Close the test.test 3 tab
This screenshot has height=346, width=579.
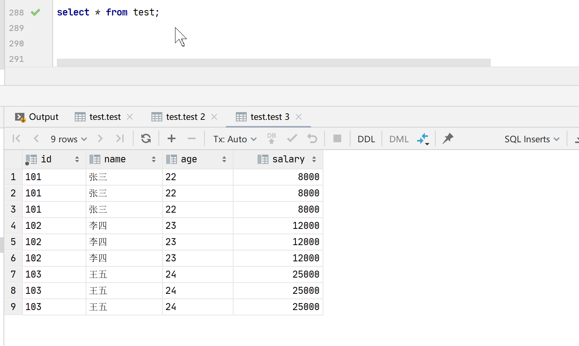tap(299, 117)
